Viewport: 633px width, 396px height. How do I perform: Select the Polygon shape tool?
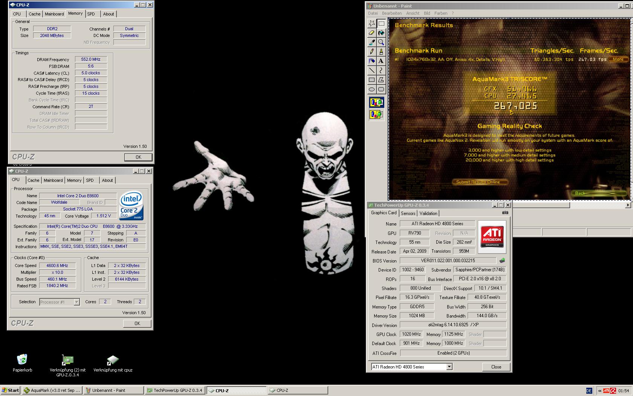point(381,80)
